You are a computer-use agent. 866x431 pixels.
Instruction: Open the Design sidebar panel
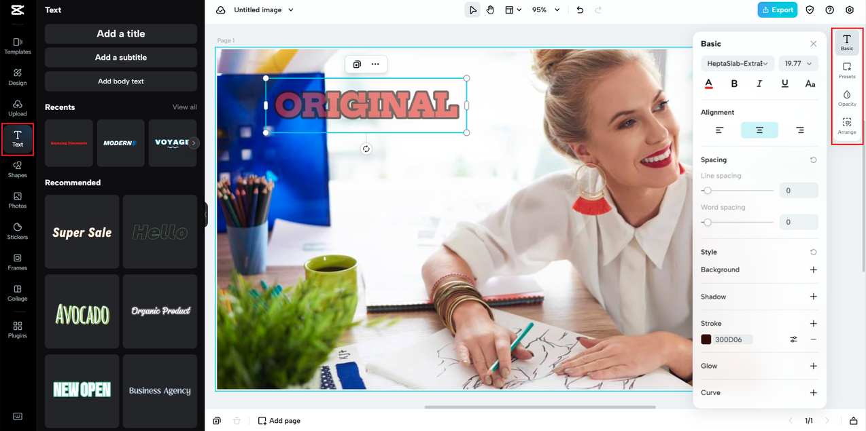[18, 77]
